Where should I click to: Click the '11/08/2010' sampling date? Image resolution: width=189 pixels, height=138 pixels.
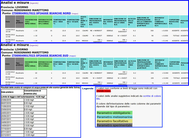[x=6, y=106]
